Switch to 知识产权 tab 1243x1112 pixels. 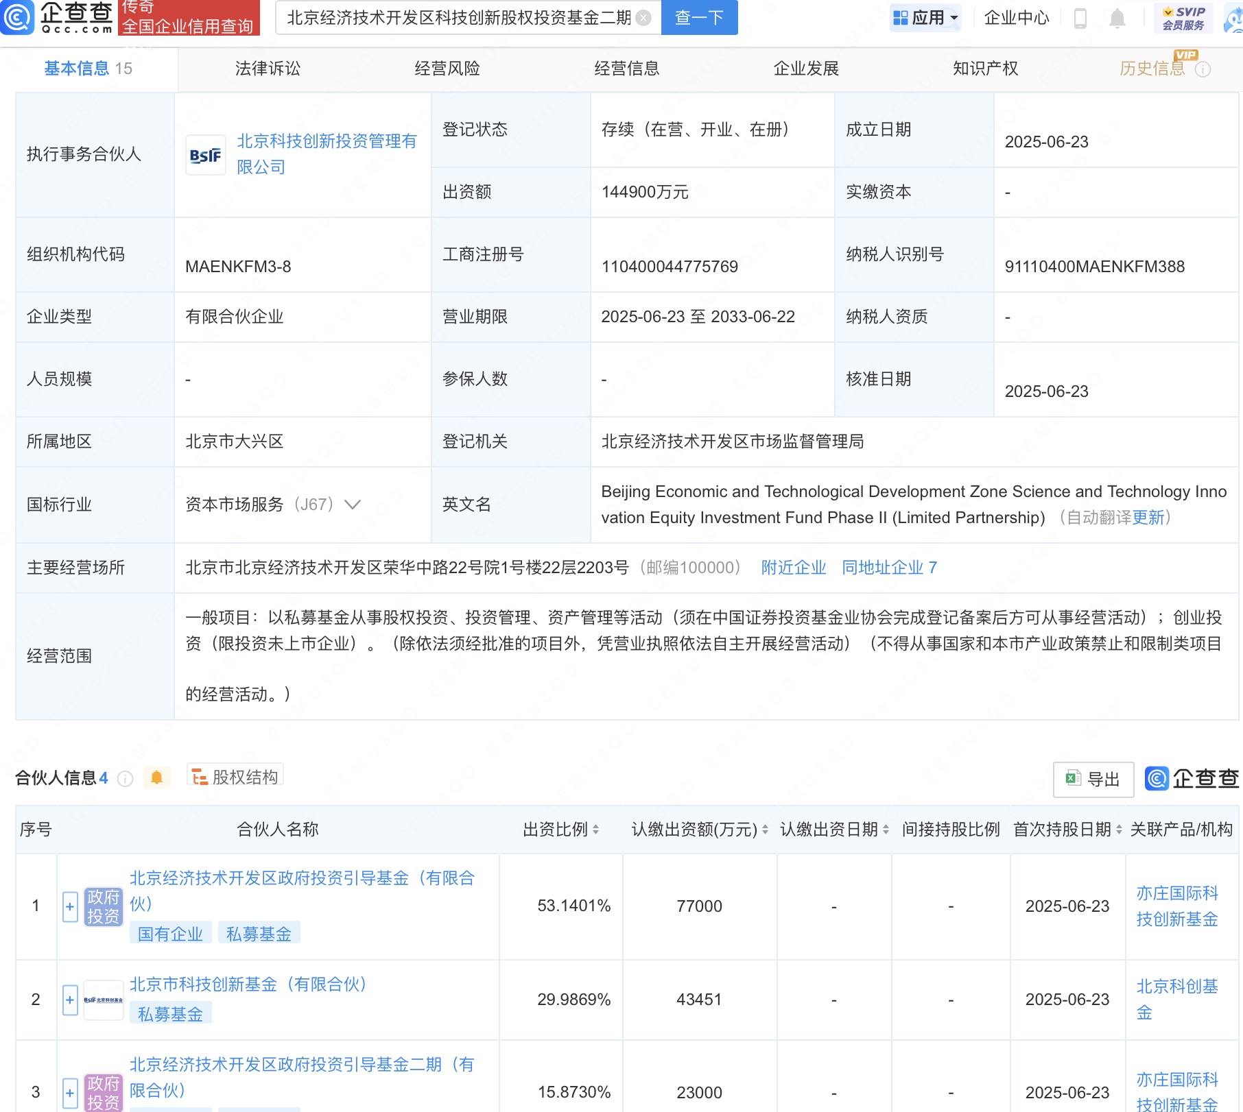point(986,69)
